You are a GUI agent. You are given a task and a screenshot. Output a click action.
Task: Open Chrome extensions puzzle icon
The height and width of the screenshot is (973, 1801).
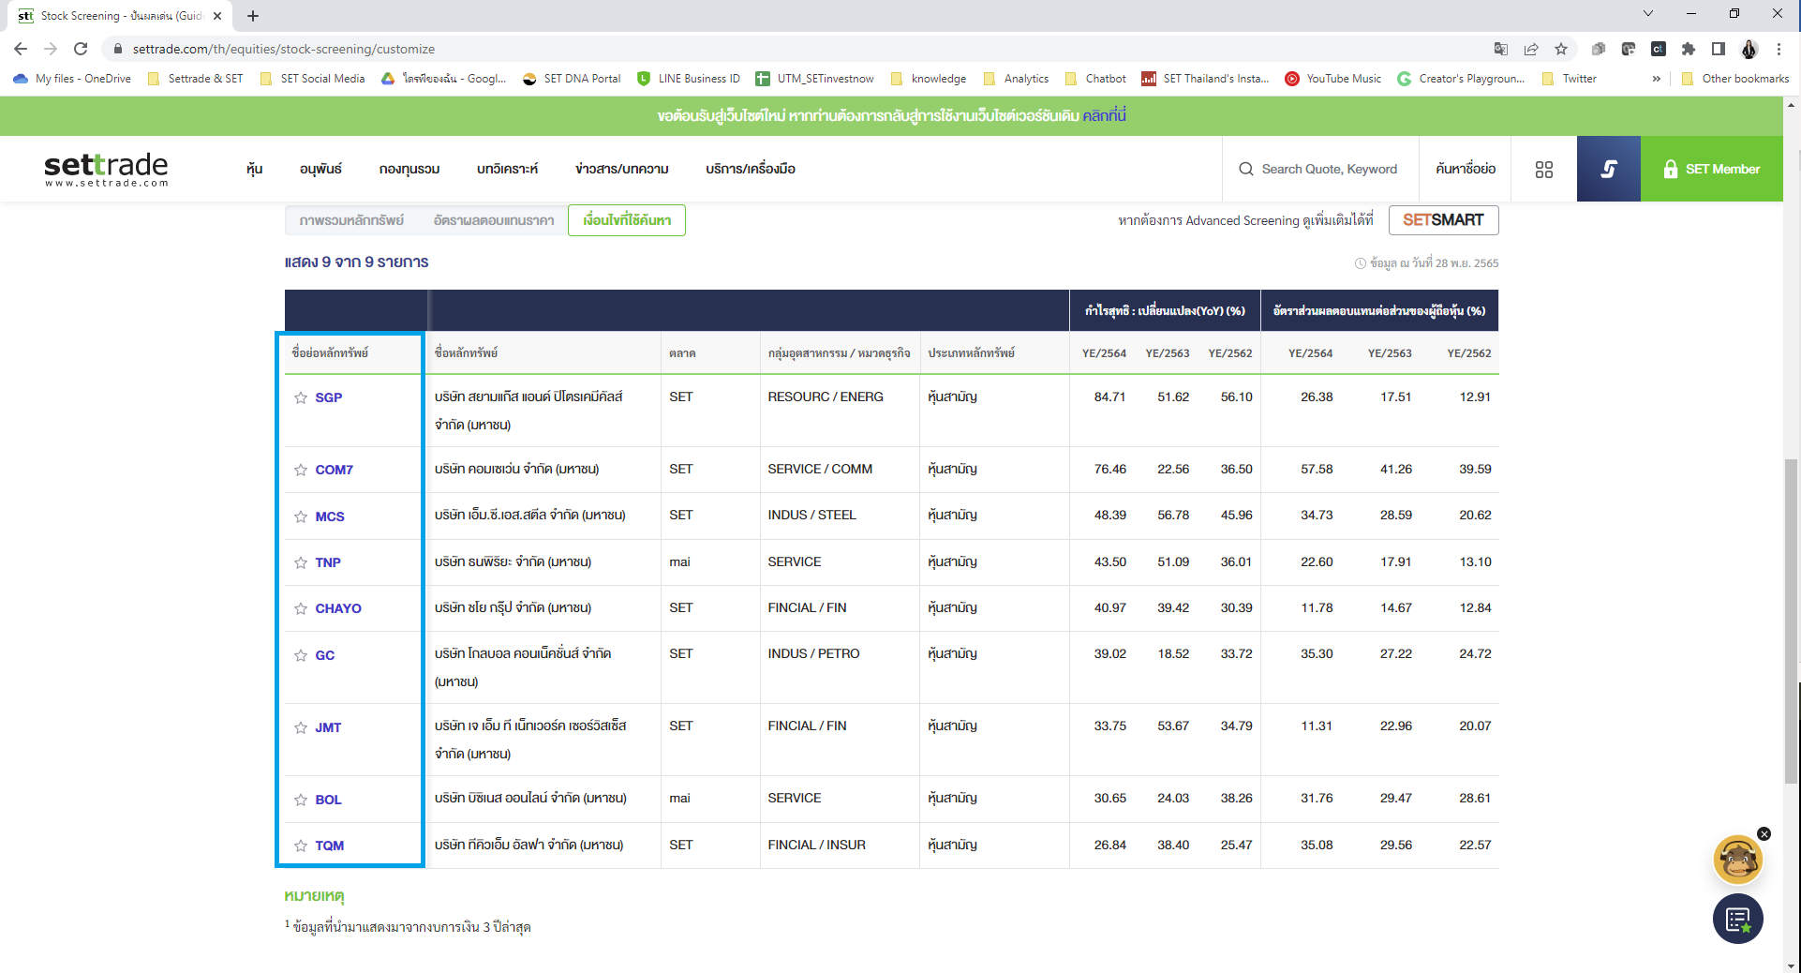(x=1689, y=49)
